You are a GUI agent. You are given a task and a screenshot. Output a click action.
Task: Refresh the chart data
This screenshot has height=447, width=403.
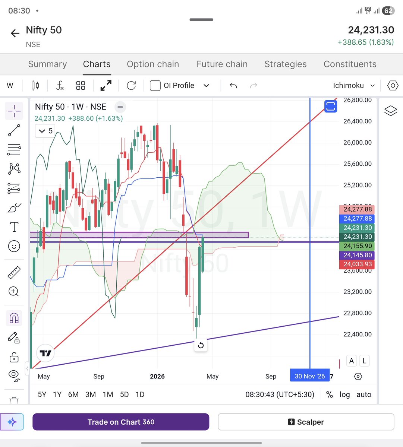click(131, 85)
